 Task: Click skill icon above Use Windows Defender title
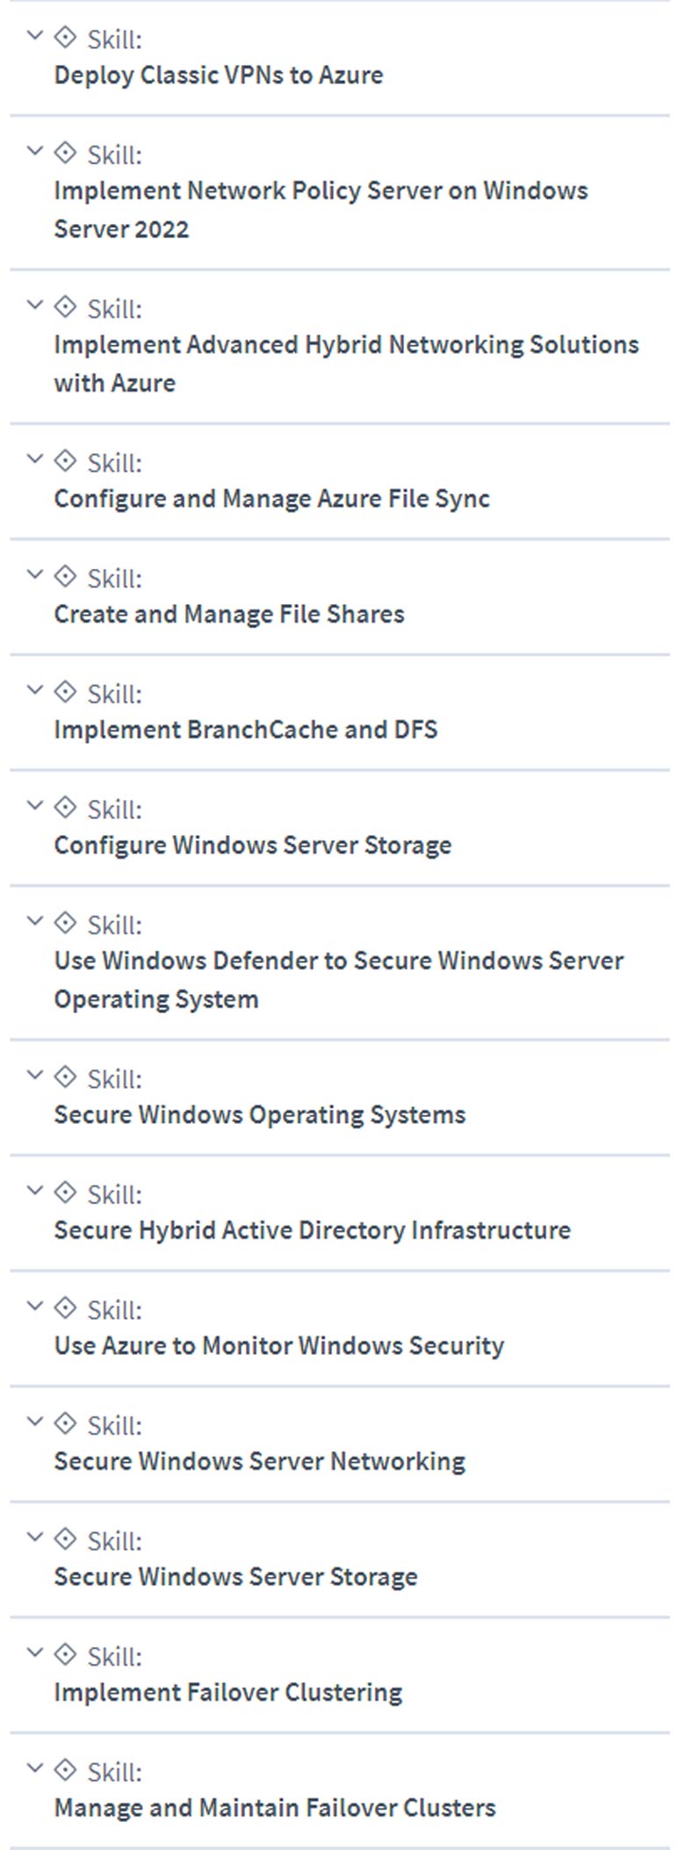click(x=65, y=923)
